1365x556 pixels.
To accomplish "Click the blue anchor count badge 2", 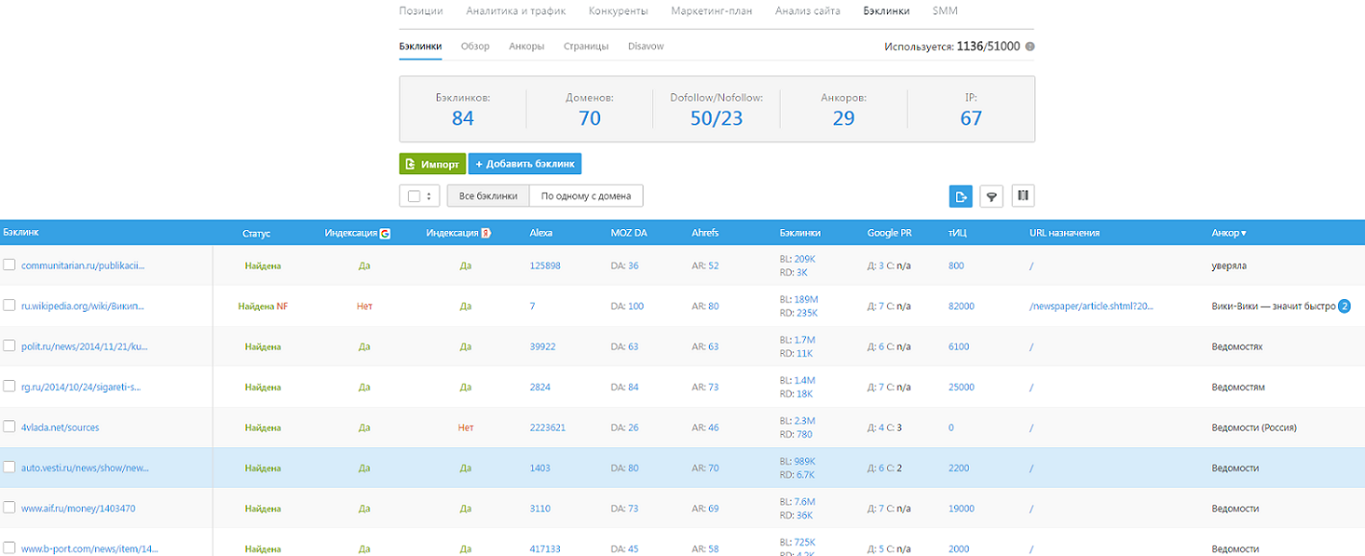I will click(1345, 306).
